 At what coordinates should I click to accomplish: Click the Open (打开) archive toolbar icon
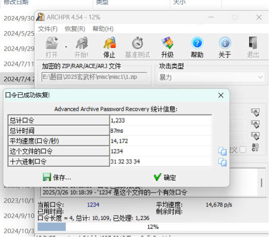51,43
